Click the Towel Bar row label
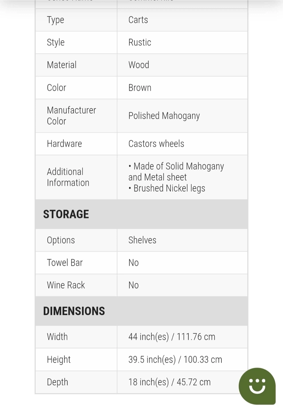Image resolution: width=283 pixels, height=412 pixels. [x=65, y=263]
